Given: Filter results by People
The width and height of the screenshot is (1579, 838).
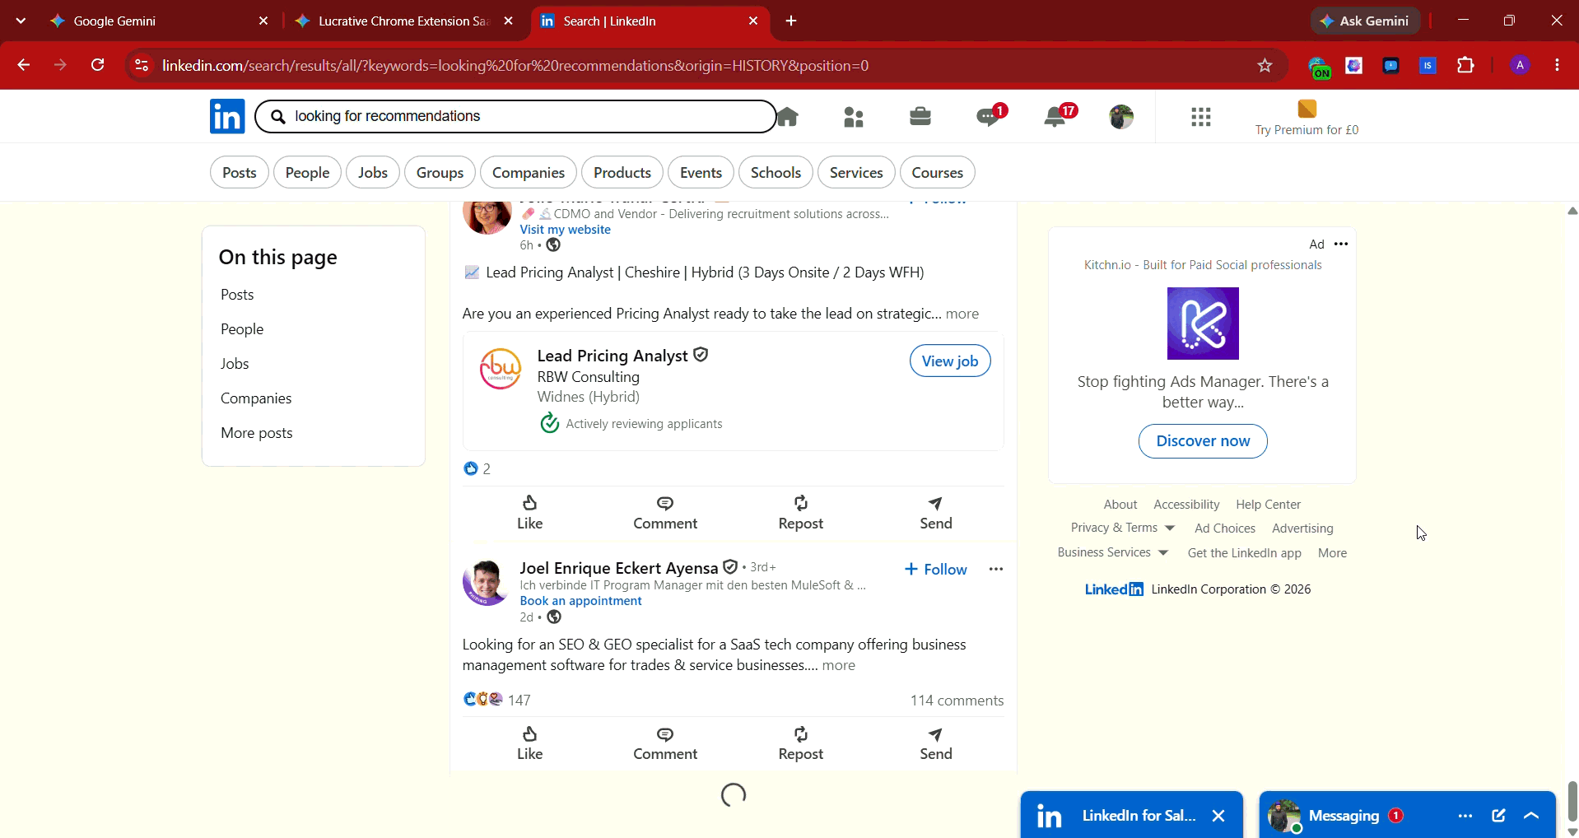Looking at the screenshot, I should click(x=307, y=172).
